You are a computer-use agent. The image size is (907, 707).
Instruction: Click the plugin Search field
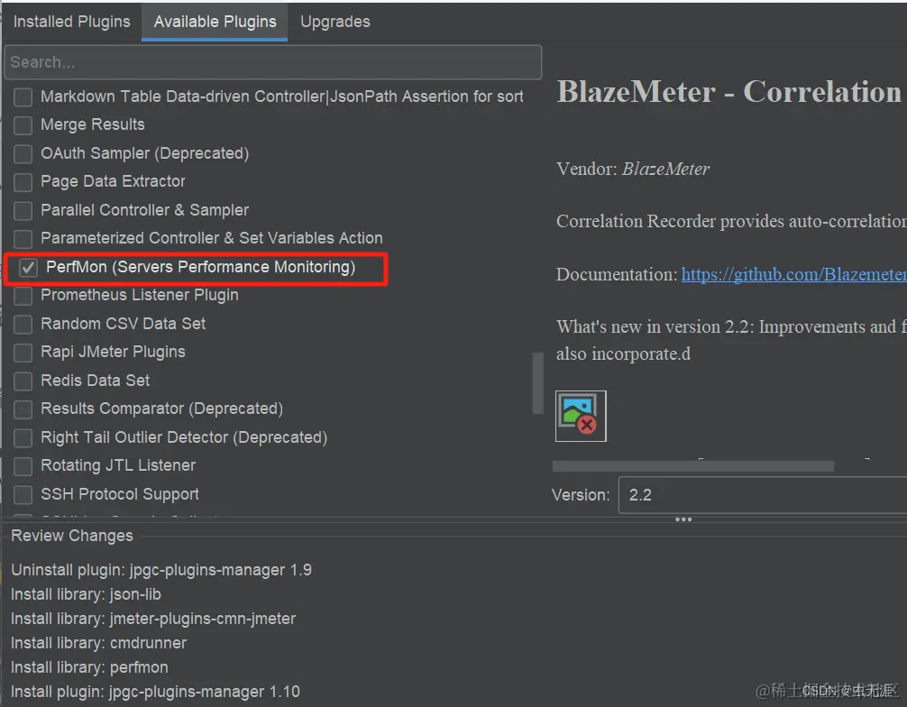pos(273,62)
